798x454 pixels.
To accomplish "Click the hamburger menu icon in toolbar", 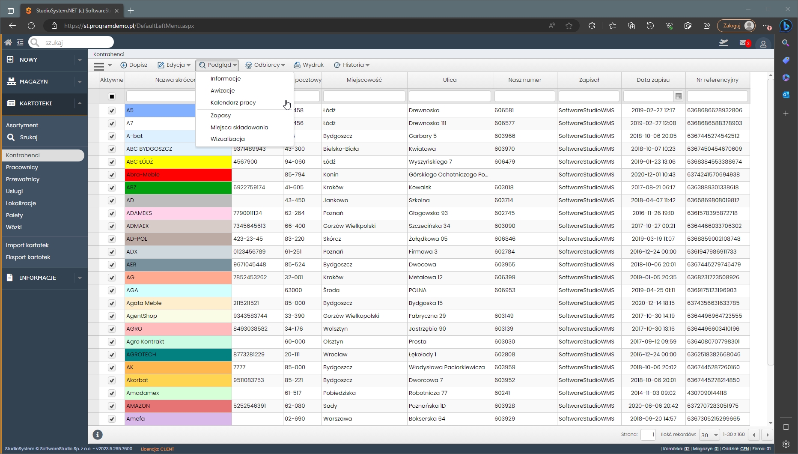I will 99,66.
